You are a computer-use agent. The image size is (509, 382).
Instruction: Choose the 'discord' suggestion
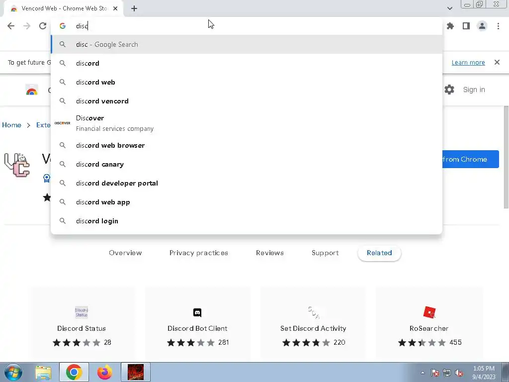pyautogui.click(x=247, y=63)
